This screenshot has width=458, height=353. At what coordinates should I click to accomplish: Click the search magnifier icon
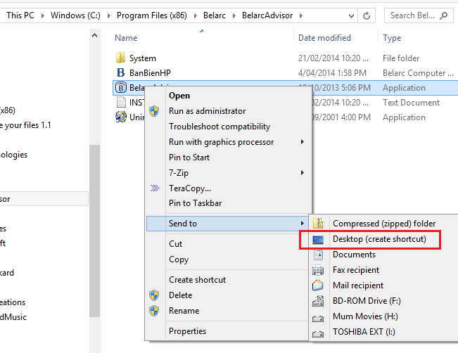click(444, 15)
